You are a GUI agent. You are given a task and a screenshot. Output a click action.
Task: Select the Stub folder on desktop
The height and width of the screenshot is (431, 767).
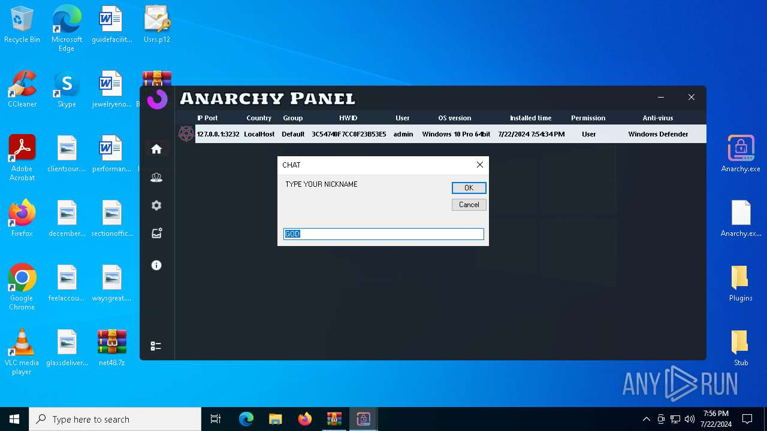(x=741, y=348)
